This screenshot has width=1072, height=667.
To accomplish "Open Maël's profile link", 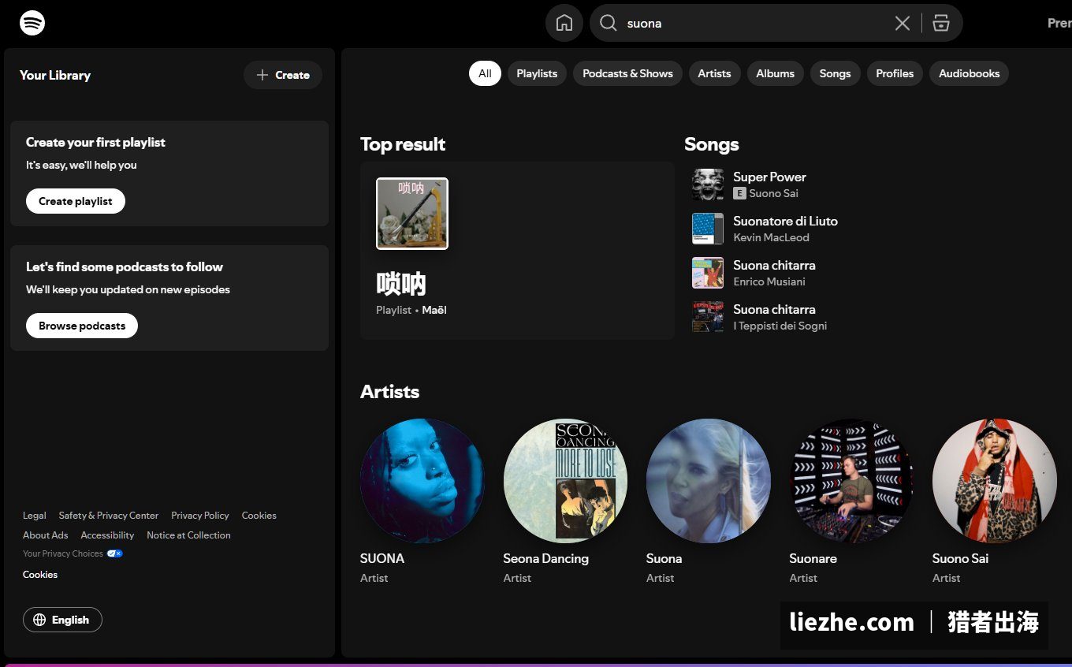I will [434, 310].
